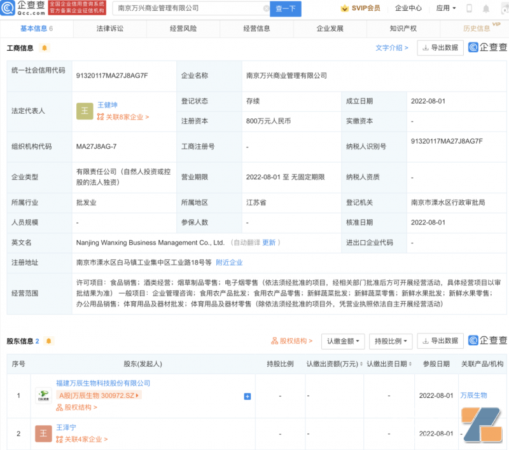Screen dimensions: 509x450
Task: Click 王健坤's avatar icon
Action: (x=85, y=111)
